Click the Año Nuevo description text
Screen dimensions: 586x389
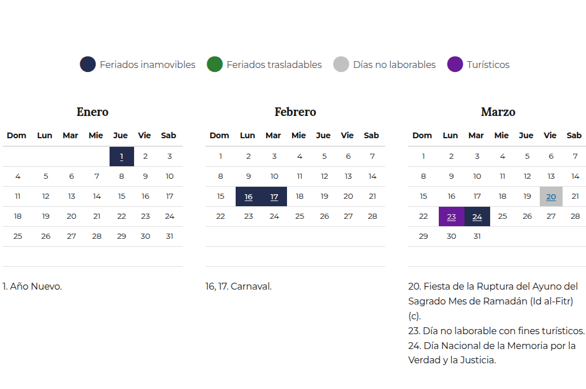32,286
